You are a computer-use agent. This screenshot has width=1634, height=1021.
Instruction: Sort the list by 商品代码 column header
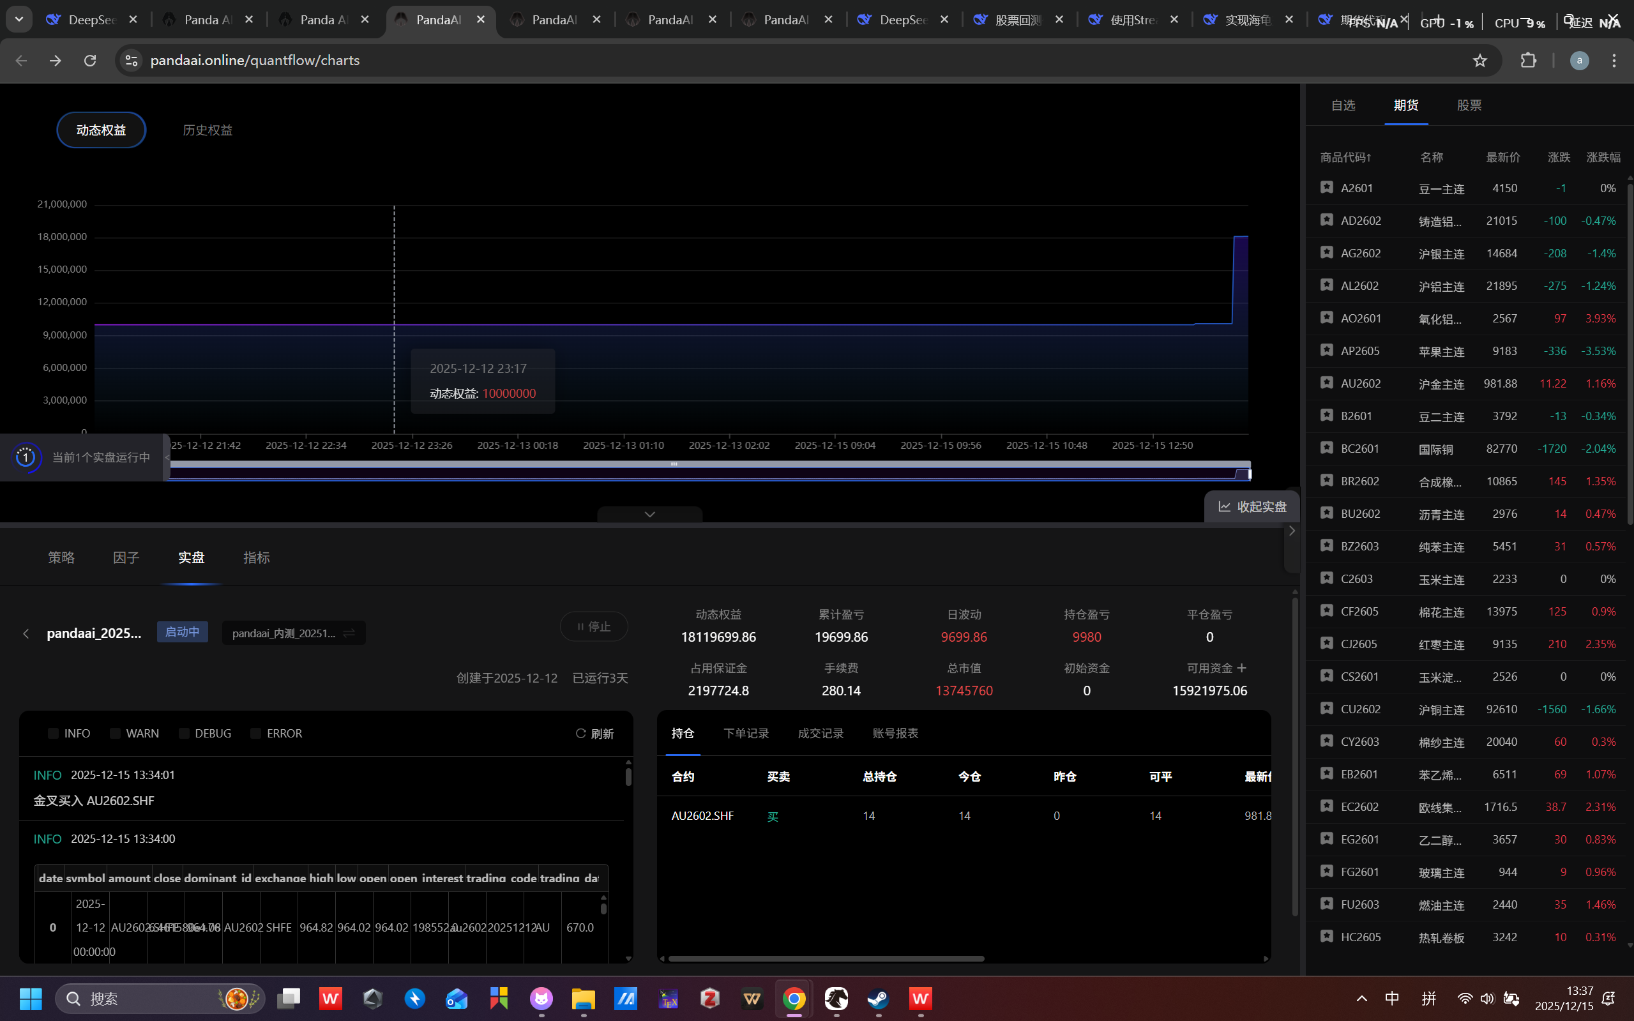(1345, 157)
